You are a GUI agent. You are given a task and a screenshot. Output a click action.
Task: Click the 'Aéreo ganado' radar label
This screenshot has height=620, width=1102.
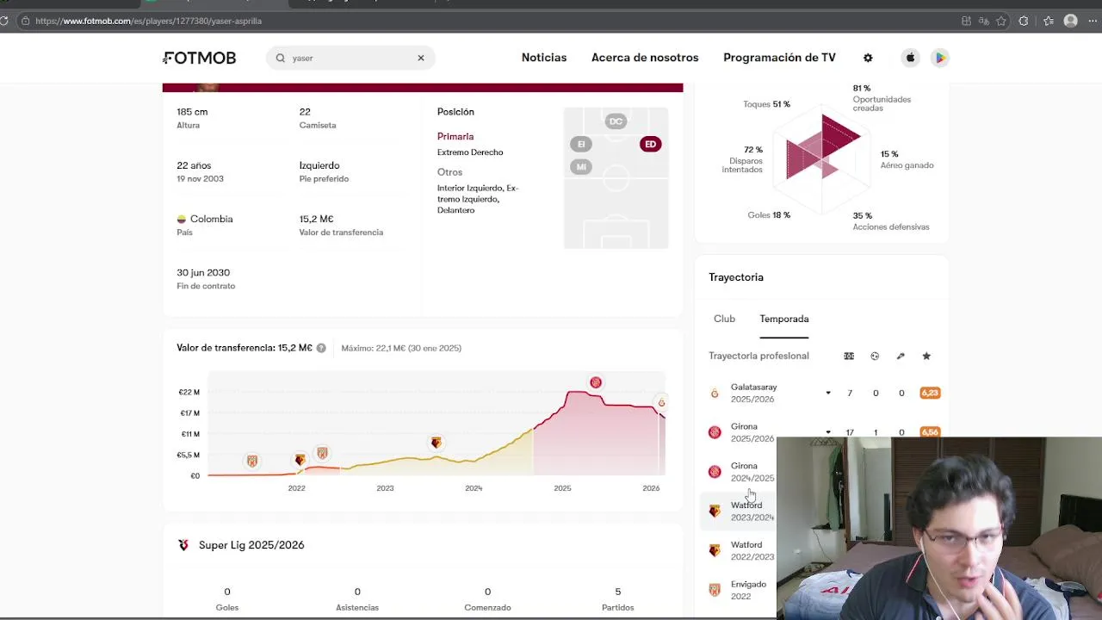pyautogui.click(x=907, y=165)
